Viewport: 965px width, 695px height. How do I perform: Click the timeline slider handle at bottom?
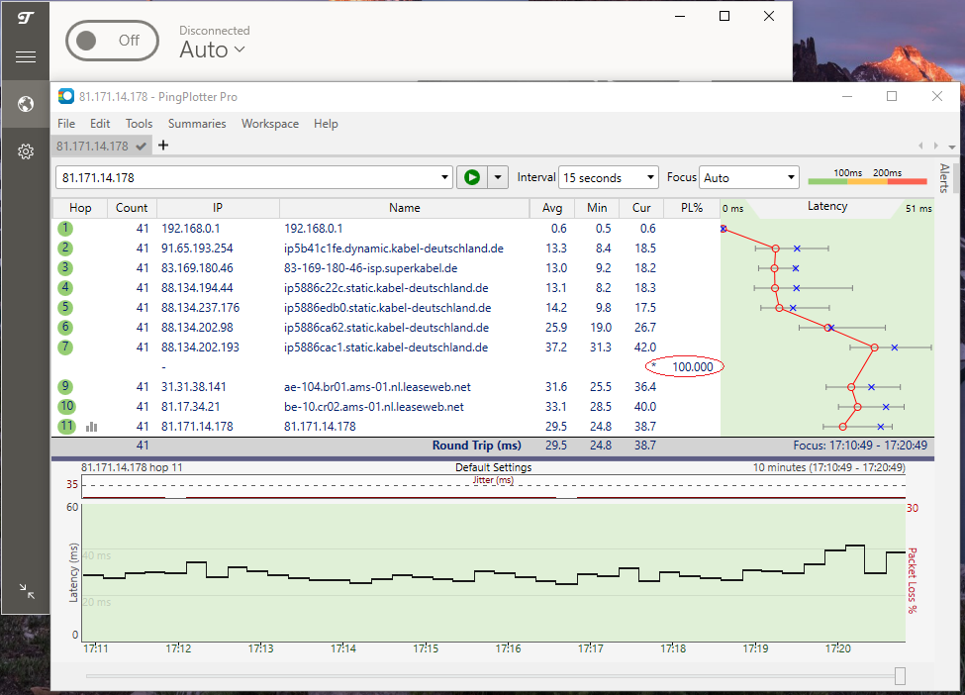[x=900, y=675]
